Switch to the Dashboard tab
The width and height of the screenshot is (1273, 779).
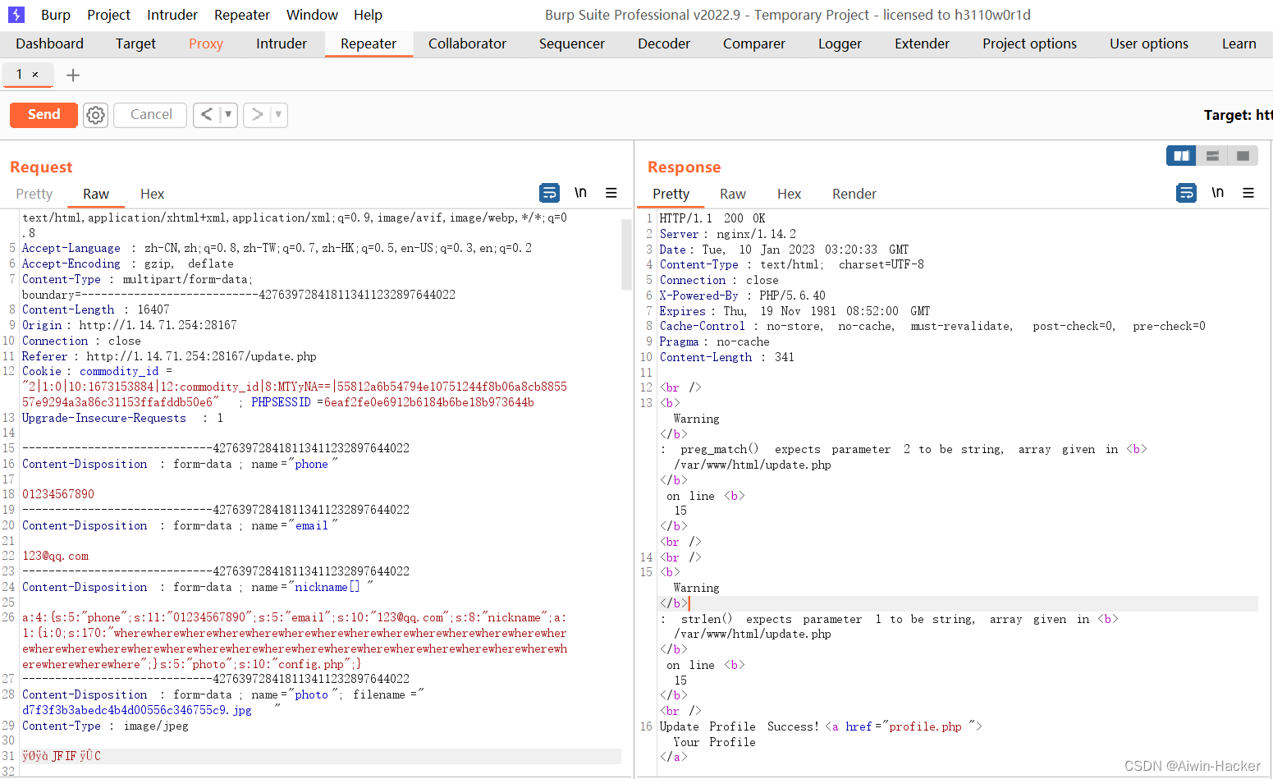[50, 44]
